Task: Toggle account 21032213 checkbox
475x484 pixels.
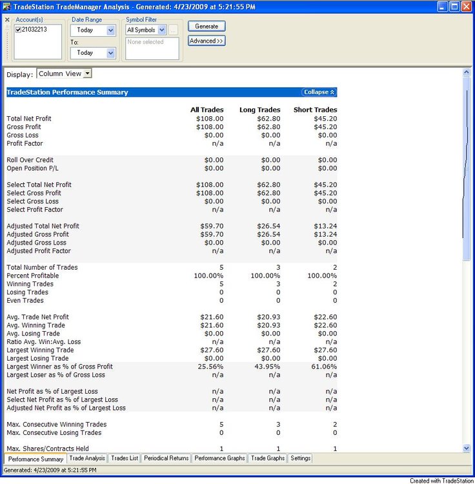Action: 18,30
